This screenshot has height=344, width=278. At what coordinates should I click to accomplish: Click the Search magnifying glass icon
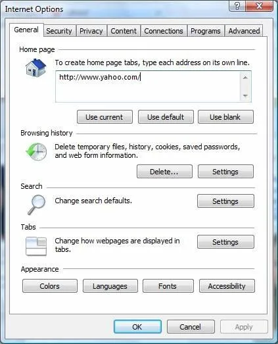pyautogui.click(x=36, y=205)
